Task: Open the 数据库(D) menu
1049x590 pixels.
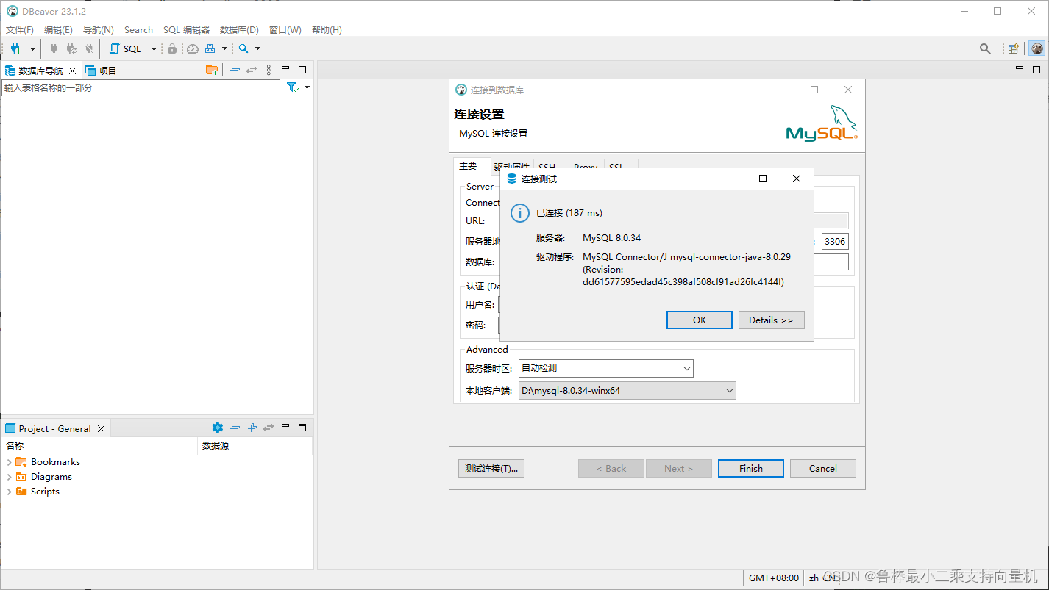Action: pyautogui.click(x=239, y=30)
